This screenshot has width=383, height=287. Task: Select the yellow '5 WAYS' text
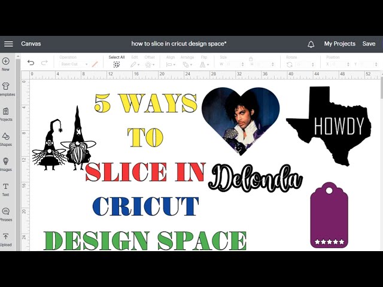(146, 103)
